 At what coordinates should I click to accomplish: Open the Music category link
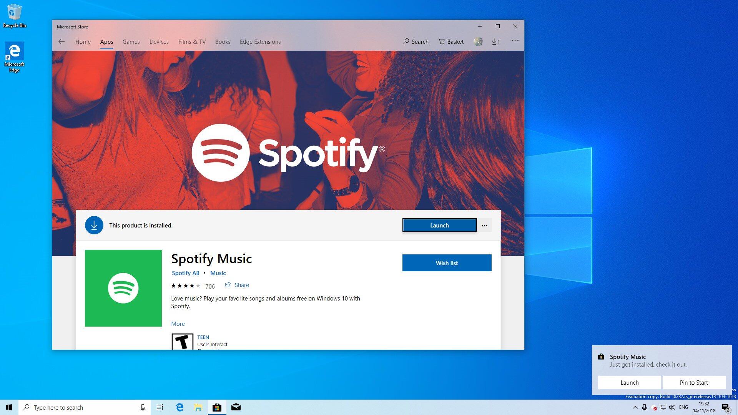pyautogui.click(x=218, y=273)
